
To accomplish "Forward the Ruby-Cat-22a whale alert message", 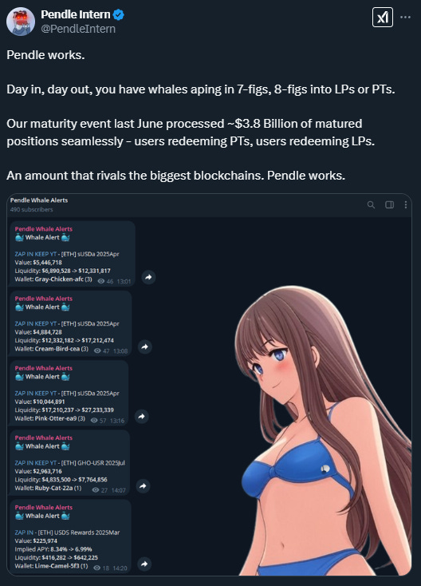I will (143, 486).
